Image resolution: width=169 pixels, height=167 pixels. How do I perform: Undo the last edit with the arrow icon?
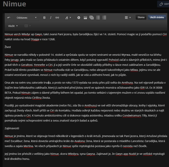[x=9, y=18]
